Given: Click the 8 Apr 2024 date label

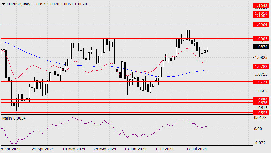Looking at the screenshot, I should pyautogui.click(x=11, y=149).
